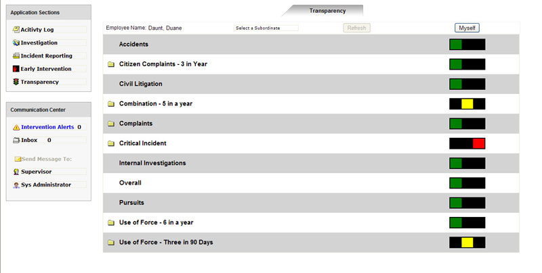The image size is (542, 273).
Task: Click the Select a Subordinate field
Action: click(x=266, y=28)
